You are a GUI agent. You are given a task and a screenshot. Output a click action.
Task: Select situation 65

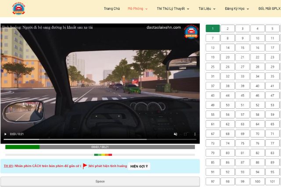click(x=272, y=124)
